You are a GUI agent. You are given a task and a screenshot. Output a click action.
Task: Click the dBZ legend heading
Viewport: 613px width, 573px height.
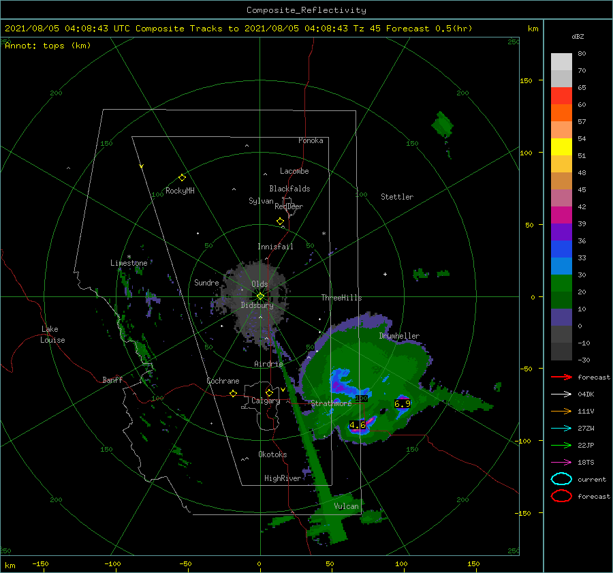(x=578, y=36)
